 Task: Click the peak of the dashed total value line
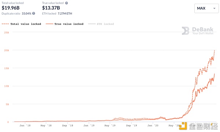click(214, 50)
